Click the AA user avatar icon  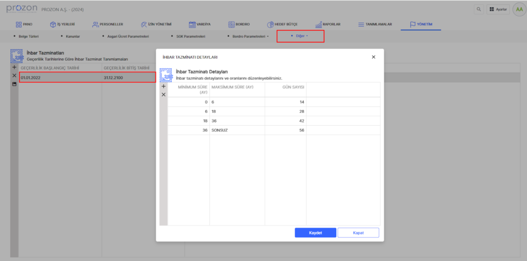click(x=518, y=9)
